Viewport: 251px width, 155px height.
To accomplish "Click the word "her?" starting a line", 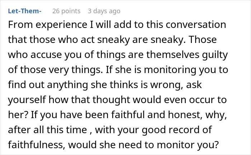I will 18,115.
